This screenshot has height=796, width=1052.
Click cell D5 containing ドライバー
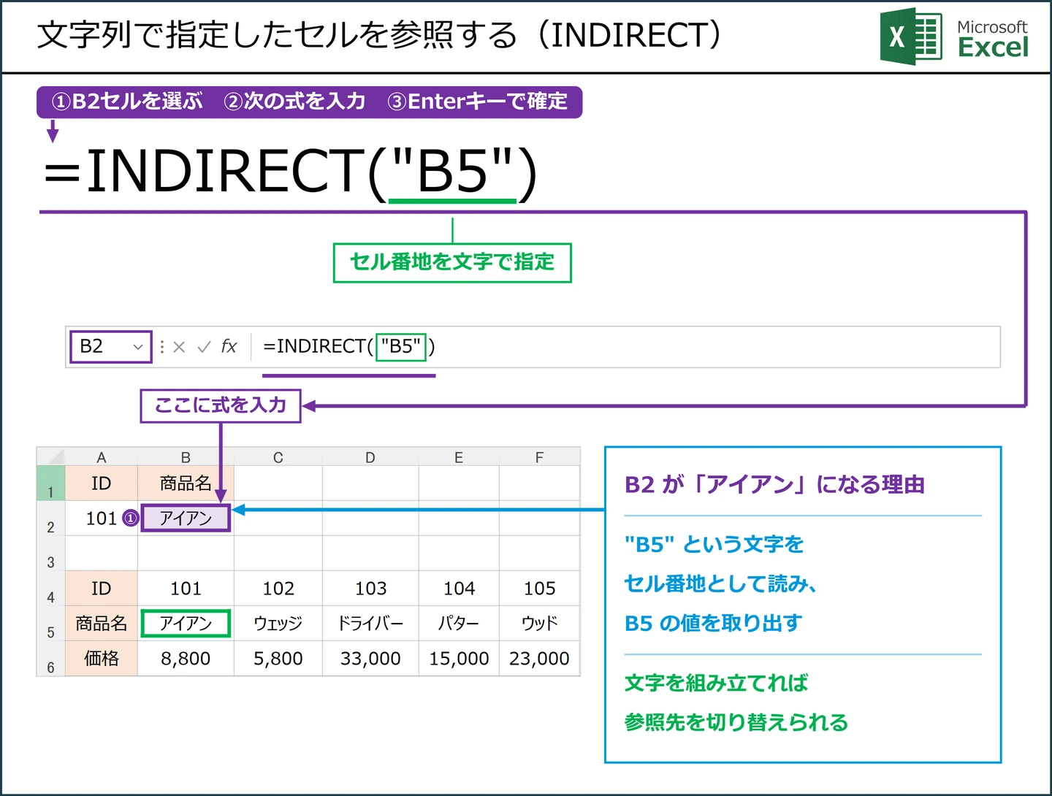click(x=370, y=624)
